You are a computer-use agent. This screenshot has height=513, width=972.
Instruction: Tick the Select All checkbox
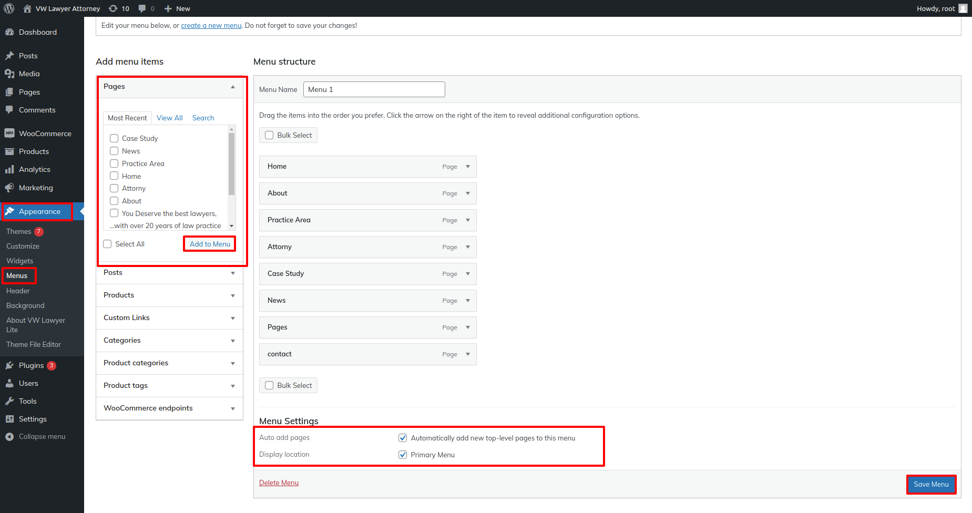click(107, 244)
